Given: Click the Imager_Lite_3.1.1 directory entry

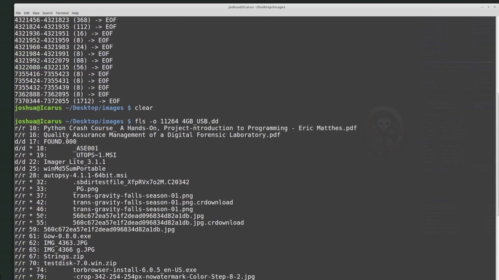Looking at the screenshot, I should pos(60,162).
